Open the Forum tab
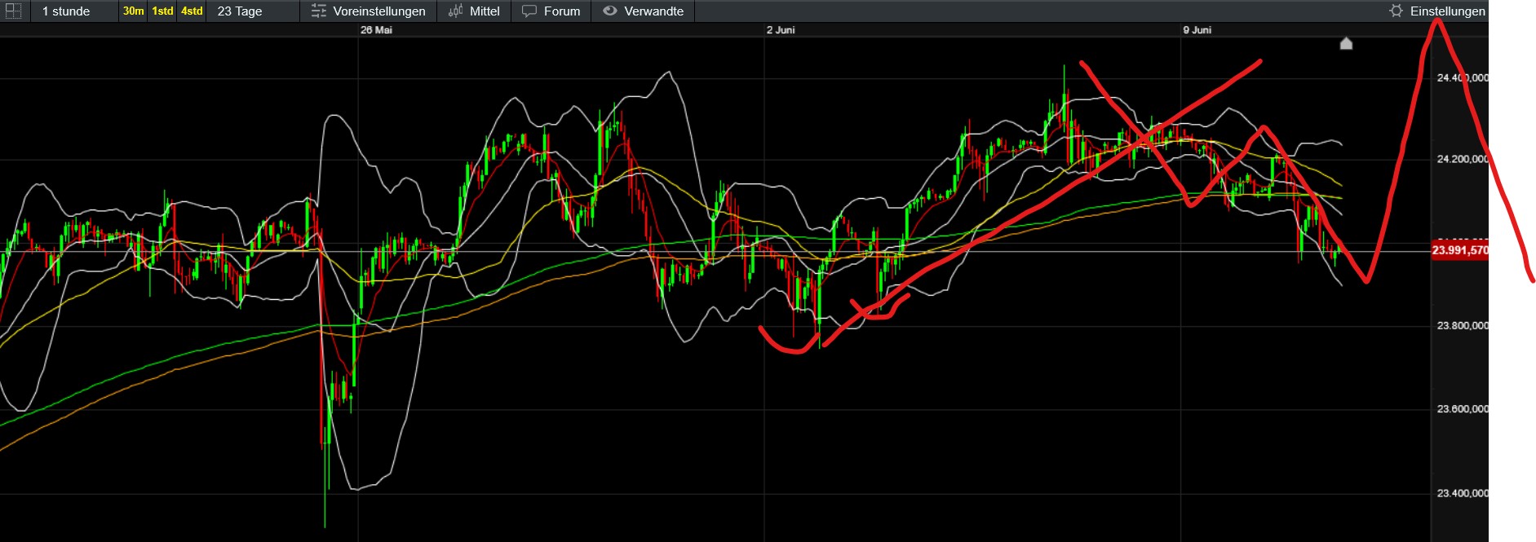Image resolution: width=1536 pixels, height=542 pixels. tap(551, 11)
